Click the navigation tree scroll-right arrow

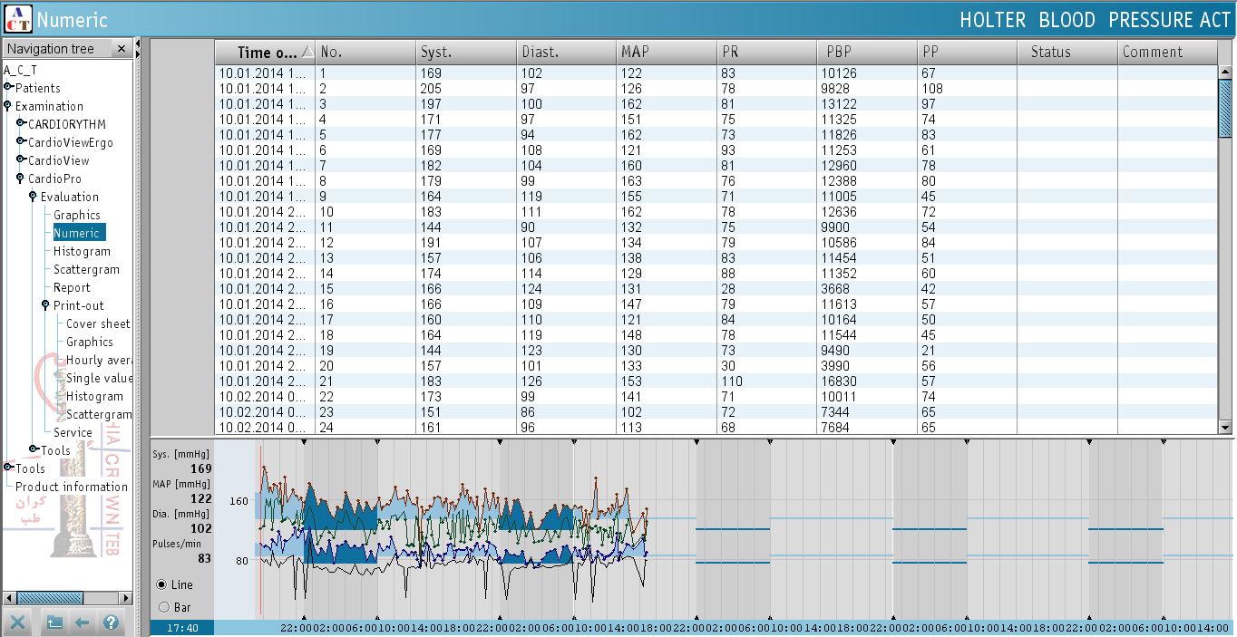126,598
